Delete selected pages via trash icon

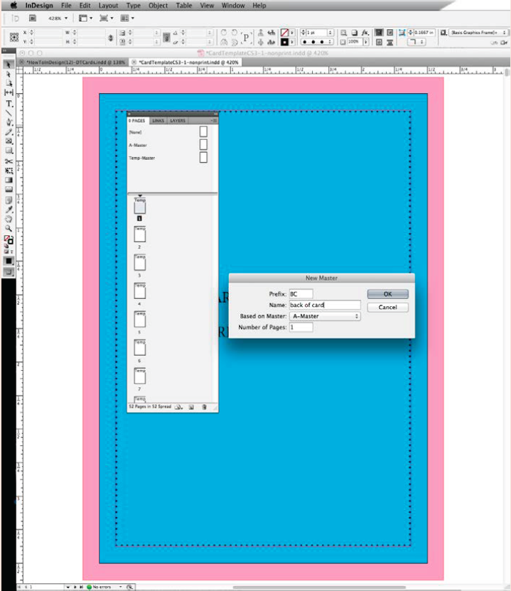pos(205,408)
